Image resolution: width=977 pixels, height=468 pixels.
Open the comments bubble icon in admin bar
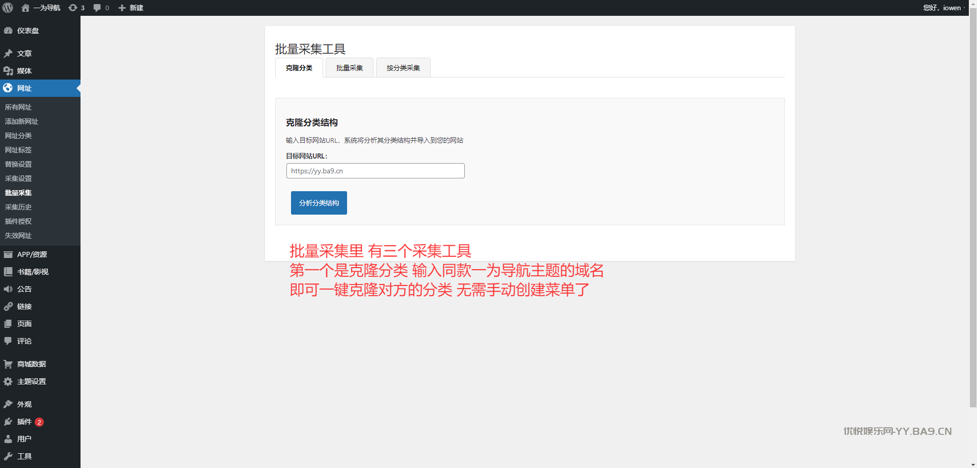97,8
